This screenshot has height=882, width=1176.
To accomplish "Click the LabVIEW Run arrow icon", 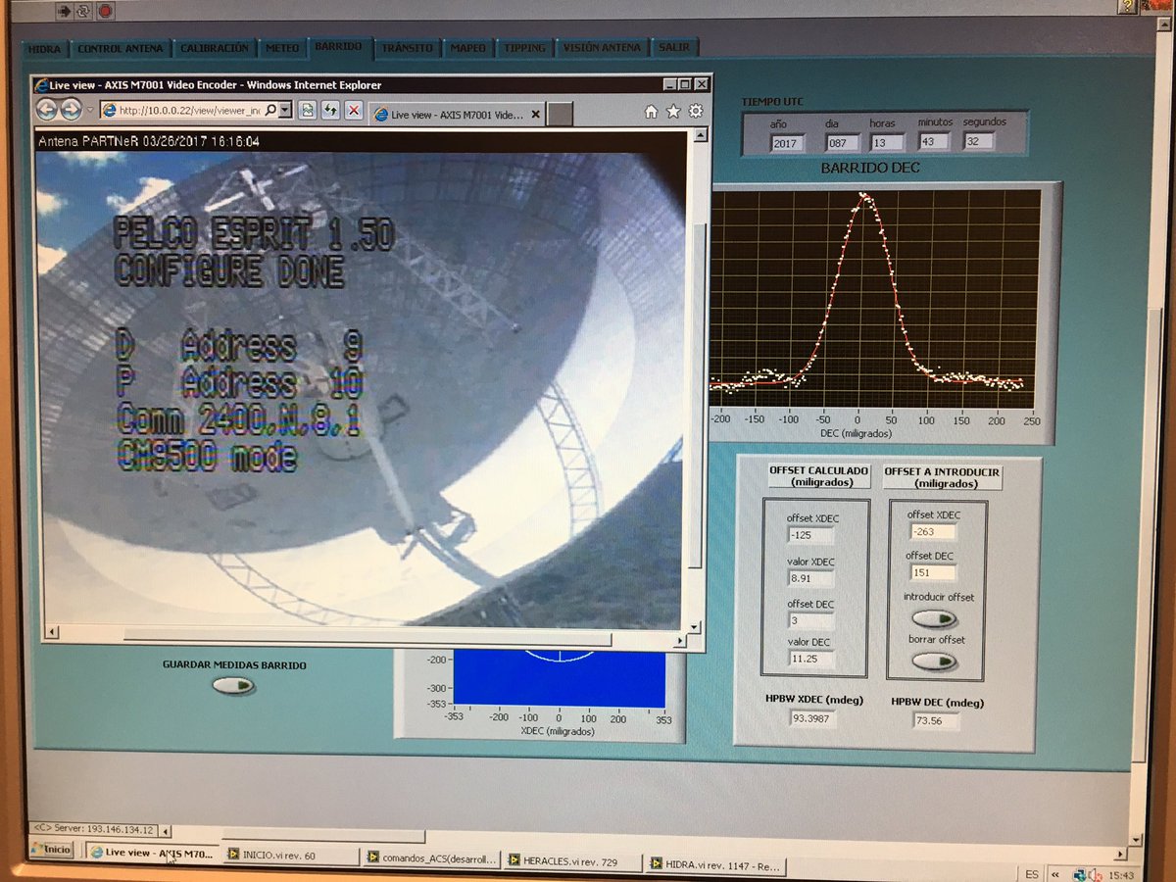I will click(x=66, y=12).
